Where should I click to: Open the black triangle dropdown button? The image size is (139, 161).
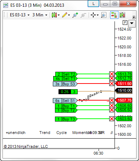coord(132,23)
